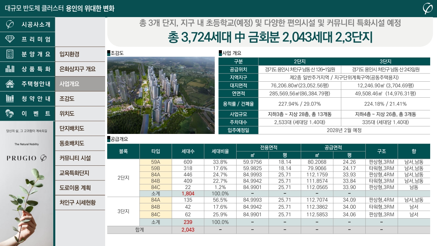Click the 84C cell with 22 households

(x=156, y=187)
